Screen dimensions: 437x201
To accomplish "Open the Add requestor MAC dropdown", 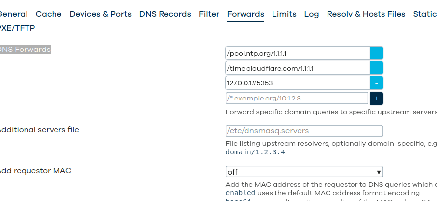I will [x=304, y=172].
